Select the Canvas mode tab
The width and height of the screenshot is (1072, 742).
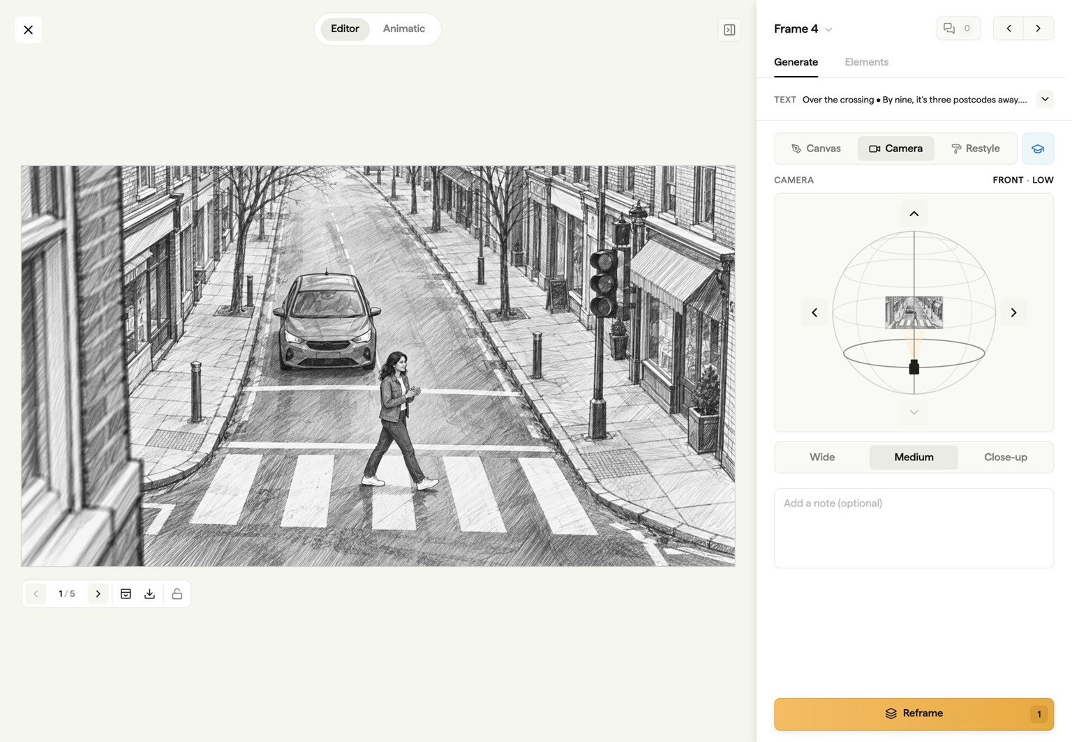click(816, 149)
